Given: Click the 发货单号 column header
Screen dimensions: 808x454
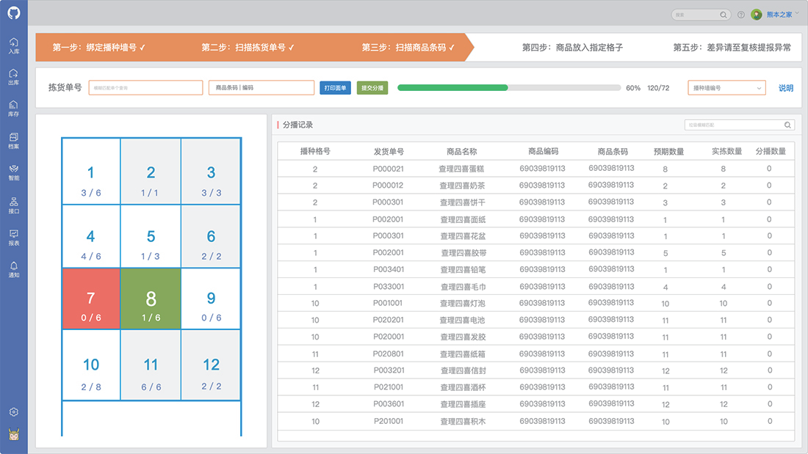Looking at the screenshot, I should [x=389, y=151].
